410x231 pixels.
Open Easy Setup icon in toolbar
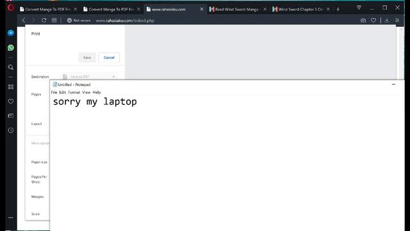click(397, 21)
